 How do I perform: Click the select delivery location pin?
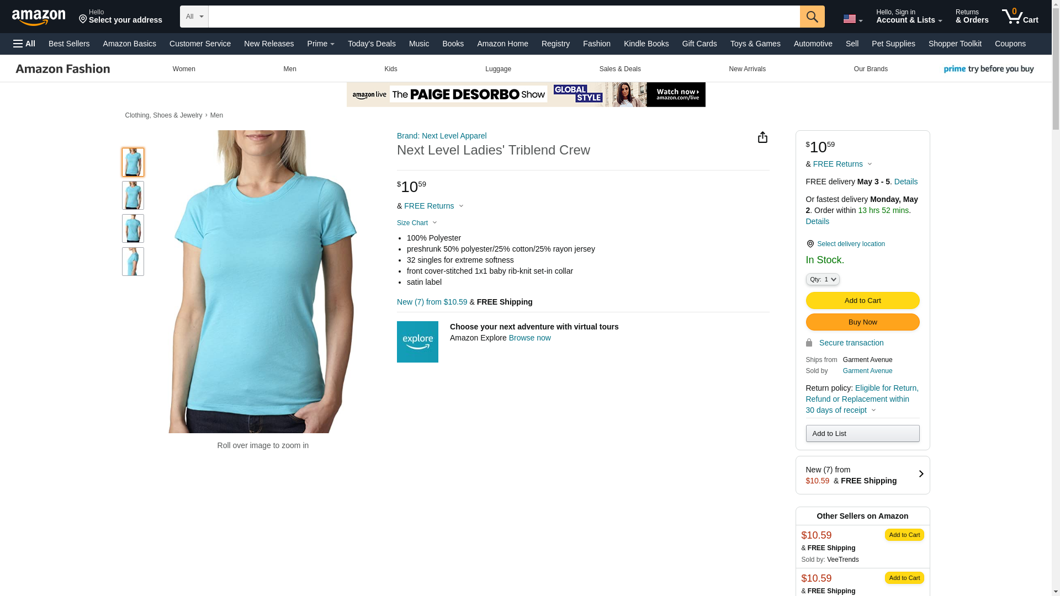[810, 244]
